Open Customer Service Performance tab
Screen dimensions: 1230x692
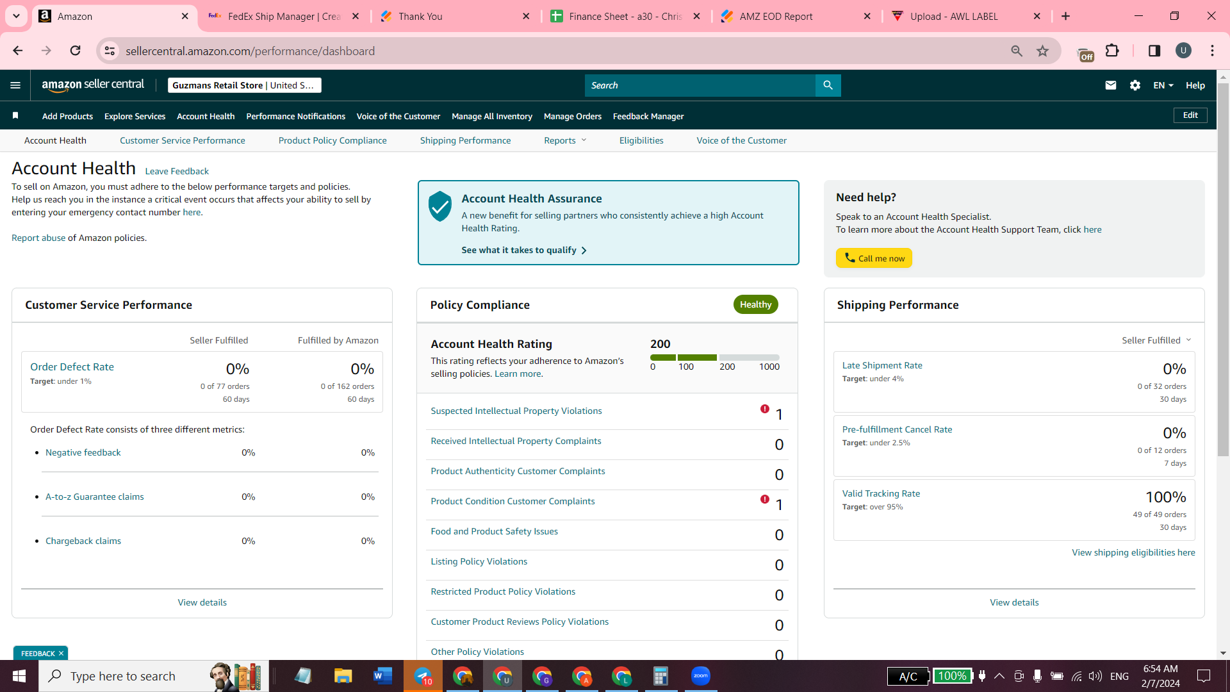182,140
